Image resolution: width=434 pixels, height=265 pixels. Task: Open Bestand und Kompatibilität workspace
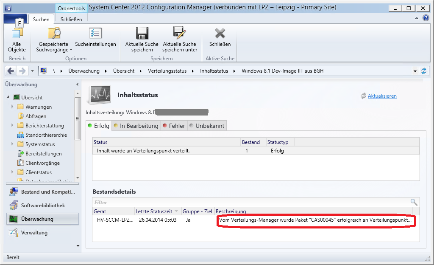click(x=42, y=192)
